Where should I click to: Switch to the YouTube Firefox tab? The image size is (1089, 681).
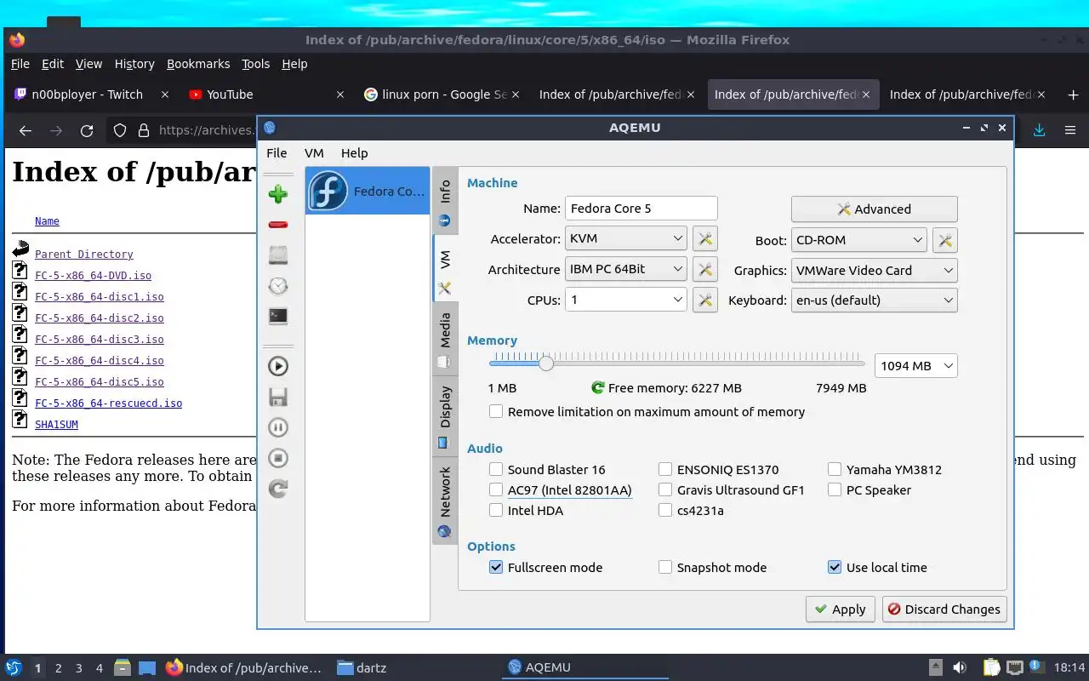[x=265, y=94]
